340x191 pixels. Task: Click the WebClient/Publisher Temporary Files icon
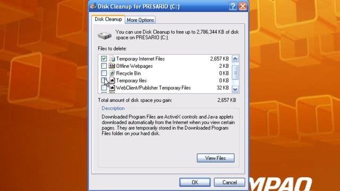(x=112, y=88)
